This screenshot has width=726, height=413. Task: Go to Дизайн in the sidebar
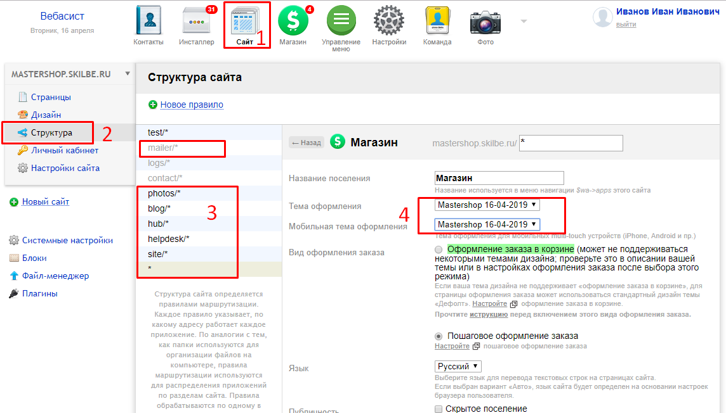[x=46, y=115]
